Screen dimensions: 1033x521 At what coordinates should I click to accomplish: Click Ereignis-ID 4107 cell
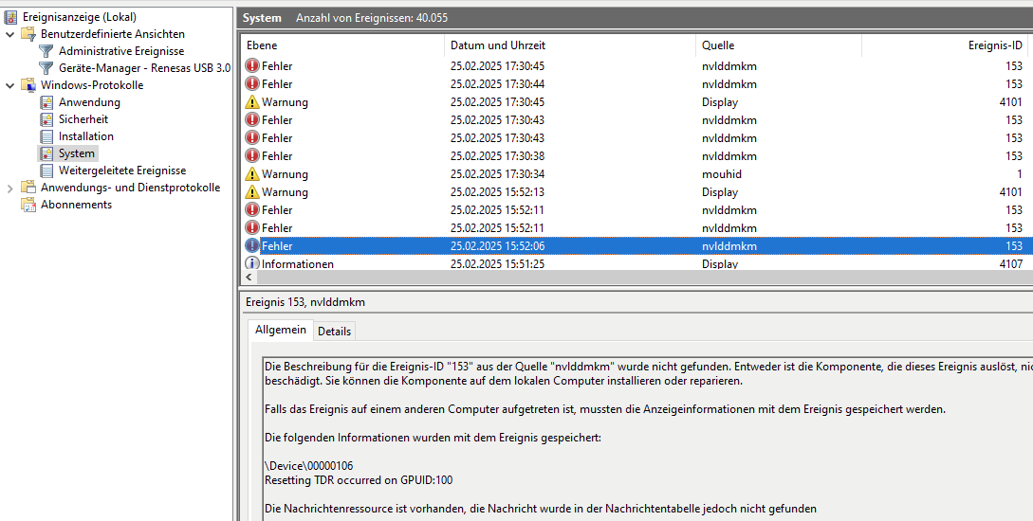point(1010,263)
